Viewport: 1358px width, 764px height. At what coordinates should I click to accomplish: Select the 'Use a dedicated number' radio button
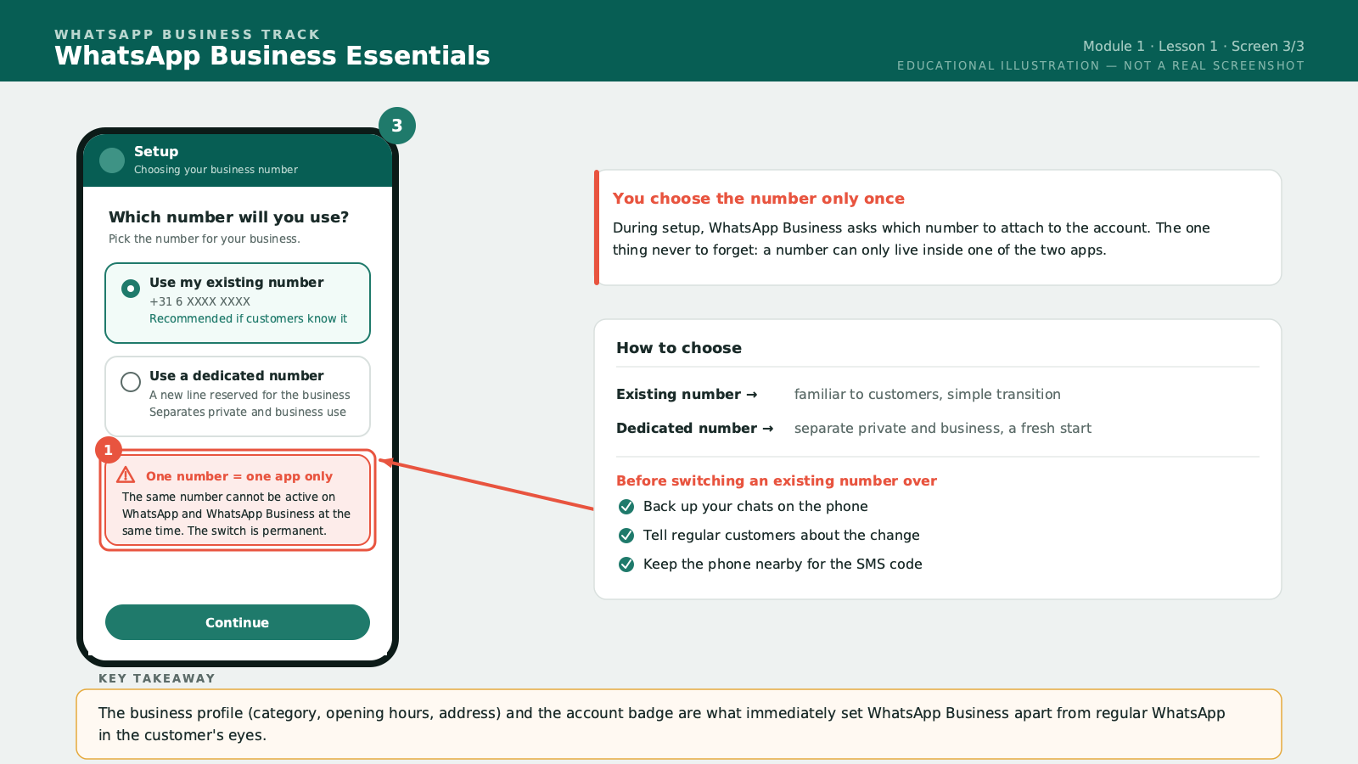(131, 382)
